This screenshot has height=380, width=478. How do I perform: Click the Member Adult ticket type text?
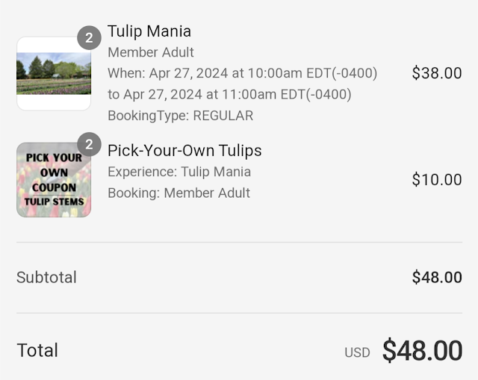pyautogui.click(x=151, y=52)
